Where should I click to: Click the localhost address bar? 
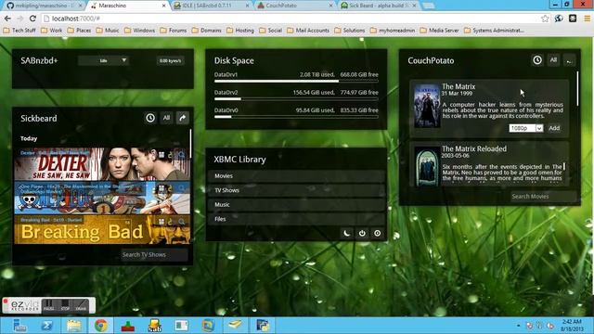[291, 19]
